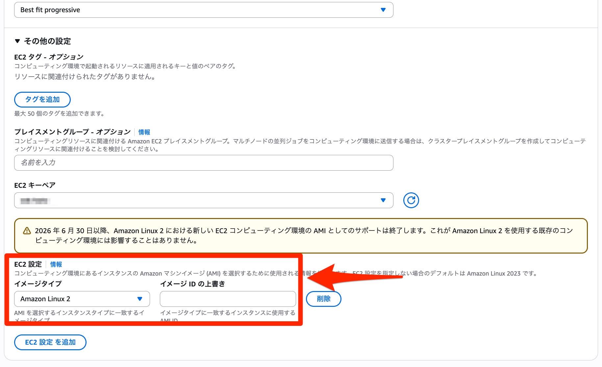This screenshot has width=602, height=367.
Task: Click the イメージ ID の上書き input field
Action: (227, 299)
